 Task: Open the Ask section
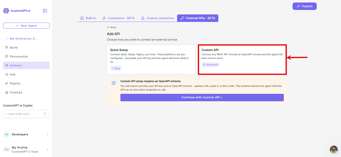click(x=26, y=74)
